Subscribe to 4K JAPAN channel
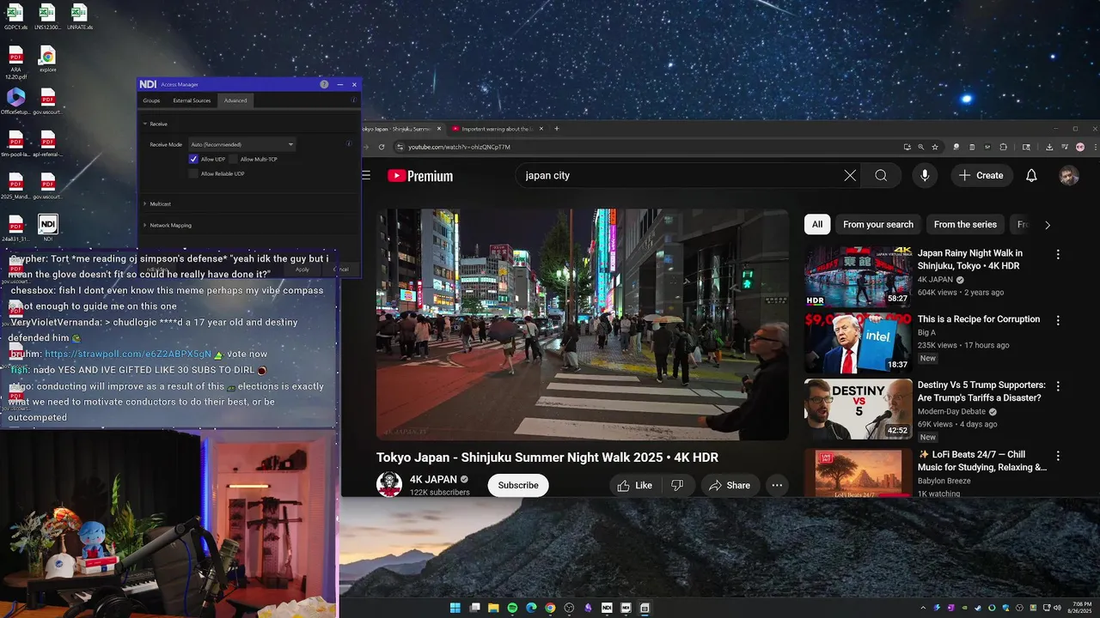Screen dimensions: 1100x618 pos(518,485)
